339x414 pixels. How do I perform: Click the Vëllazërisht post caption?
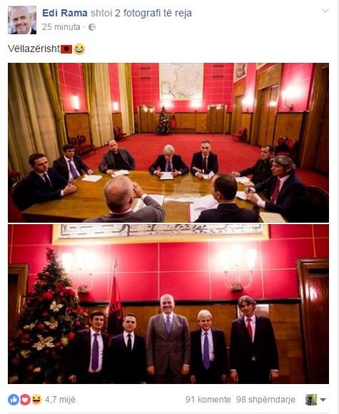point(34,49)
